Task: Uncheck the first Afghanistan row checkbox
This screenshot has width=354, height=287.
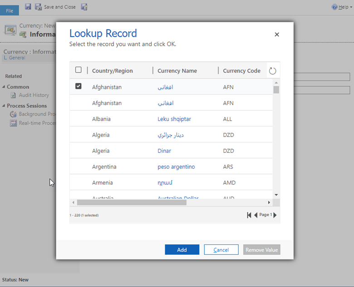Action: pos(78,86)
